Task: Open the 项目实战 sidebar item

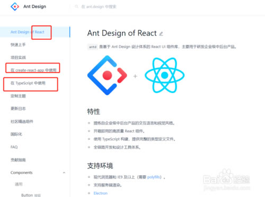Action: pyautogui.click(x=18, y=57)
